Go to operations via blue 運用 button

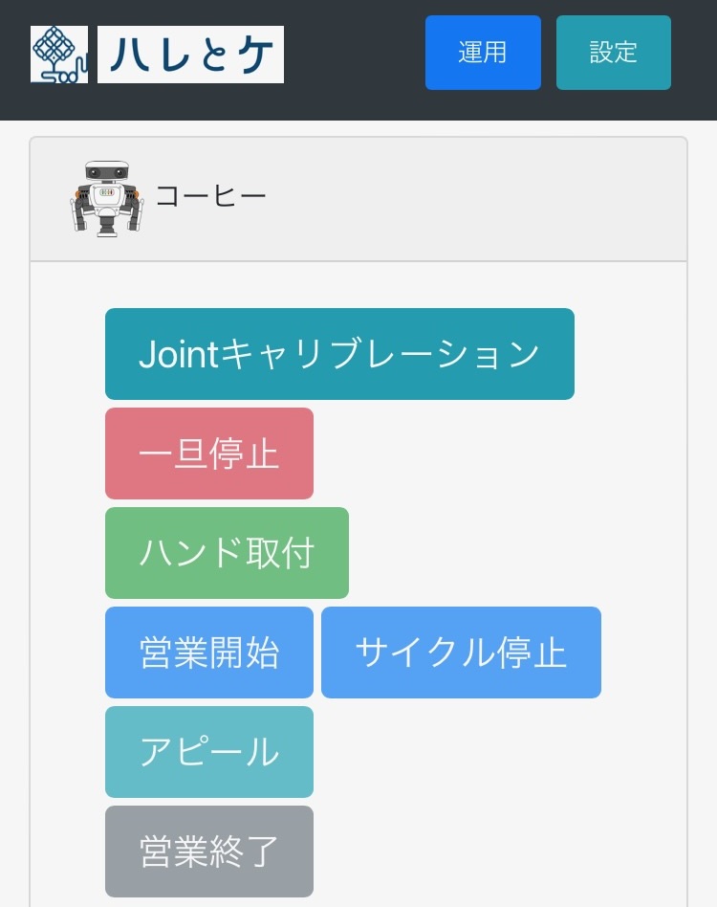click(x=483, y=53)
